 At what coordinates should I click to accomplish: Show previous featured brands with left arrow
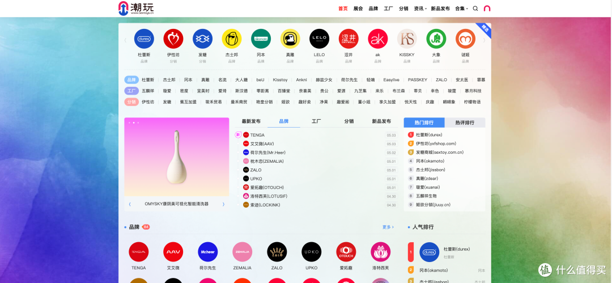coord(125,40)
